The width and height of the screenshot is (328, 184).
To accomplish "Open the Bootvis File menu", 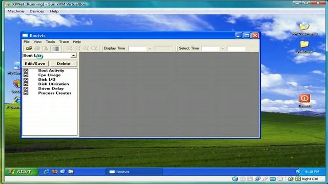I will click(x=26, y=42).
